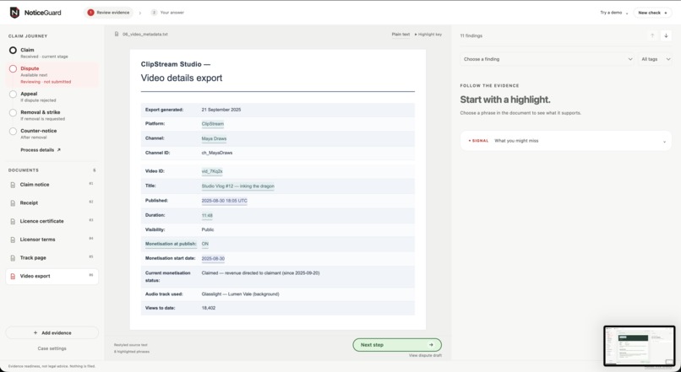This screenshot has height=372, width=681.
Task: Click the New check button
Action: click(x=652, y=13)
